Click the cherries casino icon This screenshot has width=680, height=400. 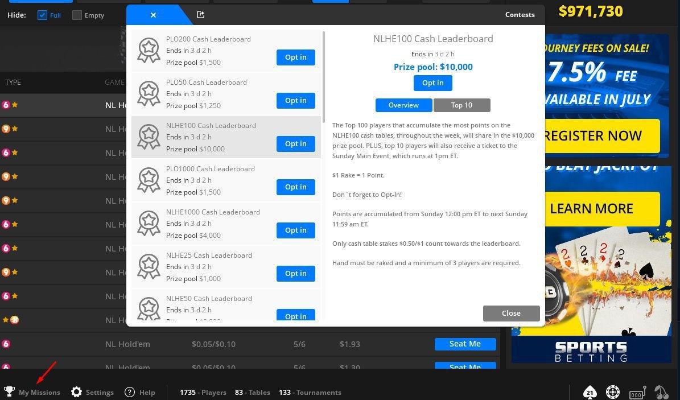tap(661, 392)
